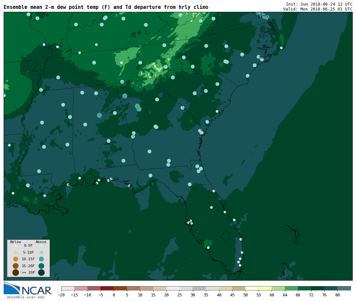Open the ensemble.ucar.edu link
The height and width of the screenshot is (301, 356).
25,297
